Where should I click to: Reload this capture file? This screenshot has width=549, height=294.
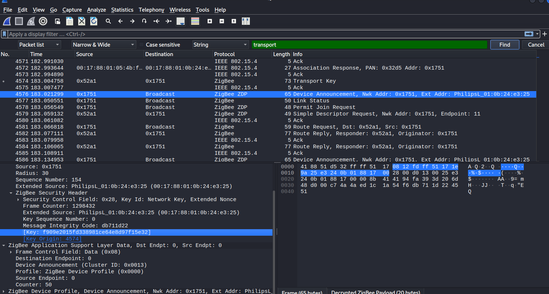[94, 21]
